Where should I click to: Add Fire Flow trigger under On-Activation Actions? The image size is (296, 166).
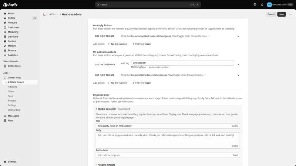click(142, 83)
